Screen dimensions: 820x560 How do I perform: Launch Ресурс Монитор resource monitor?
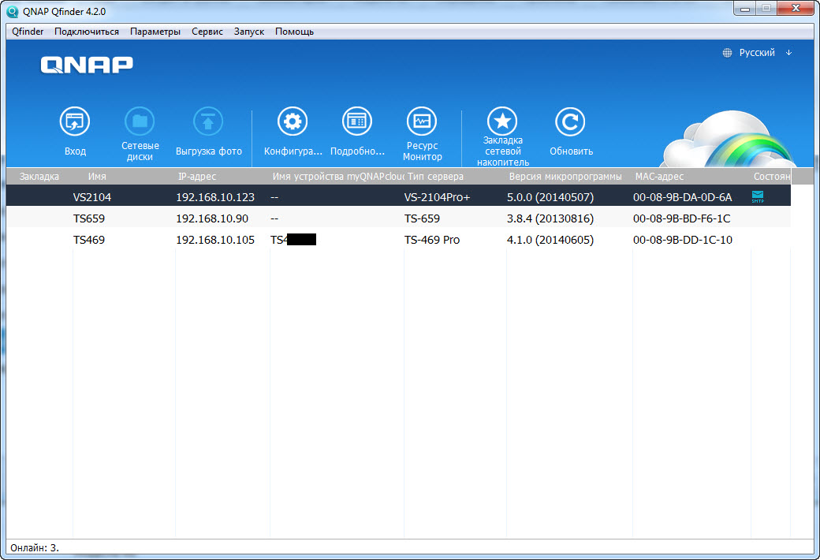tap(422, 121)
